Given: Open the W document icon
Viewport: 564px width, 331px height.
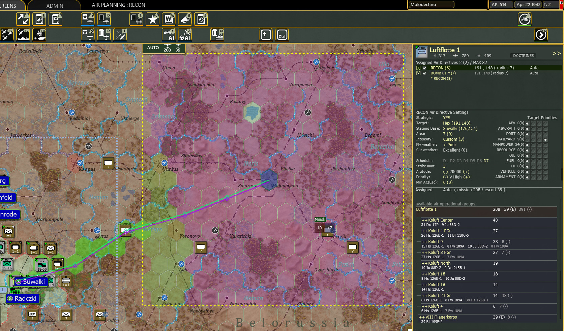Looking at the screenshot, I should pyautogui.click(x=169, y=19).
